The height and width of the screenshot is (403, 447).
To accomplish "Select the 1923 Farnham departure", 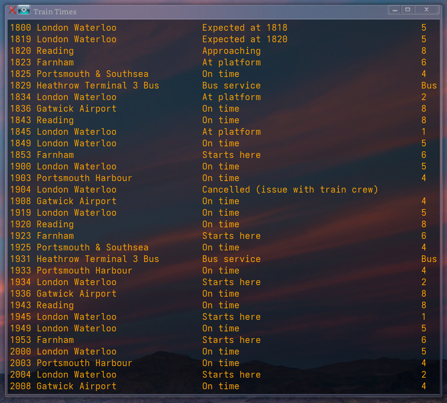I will [223, 236].
